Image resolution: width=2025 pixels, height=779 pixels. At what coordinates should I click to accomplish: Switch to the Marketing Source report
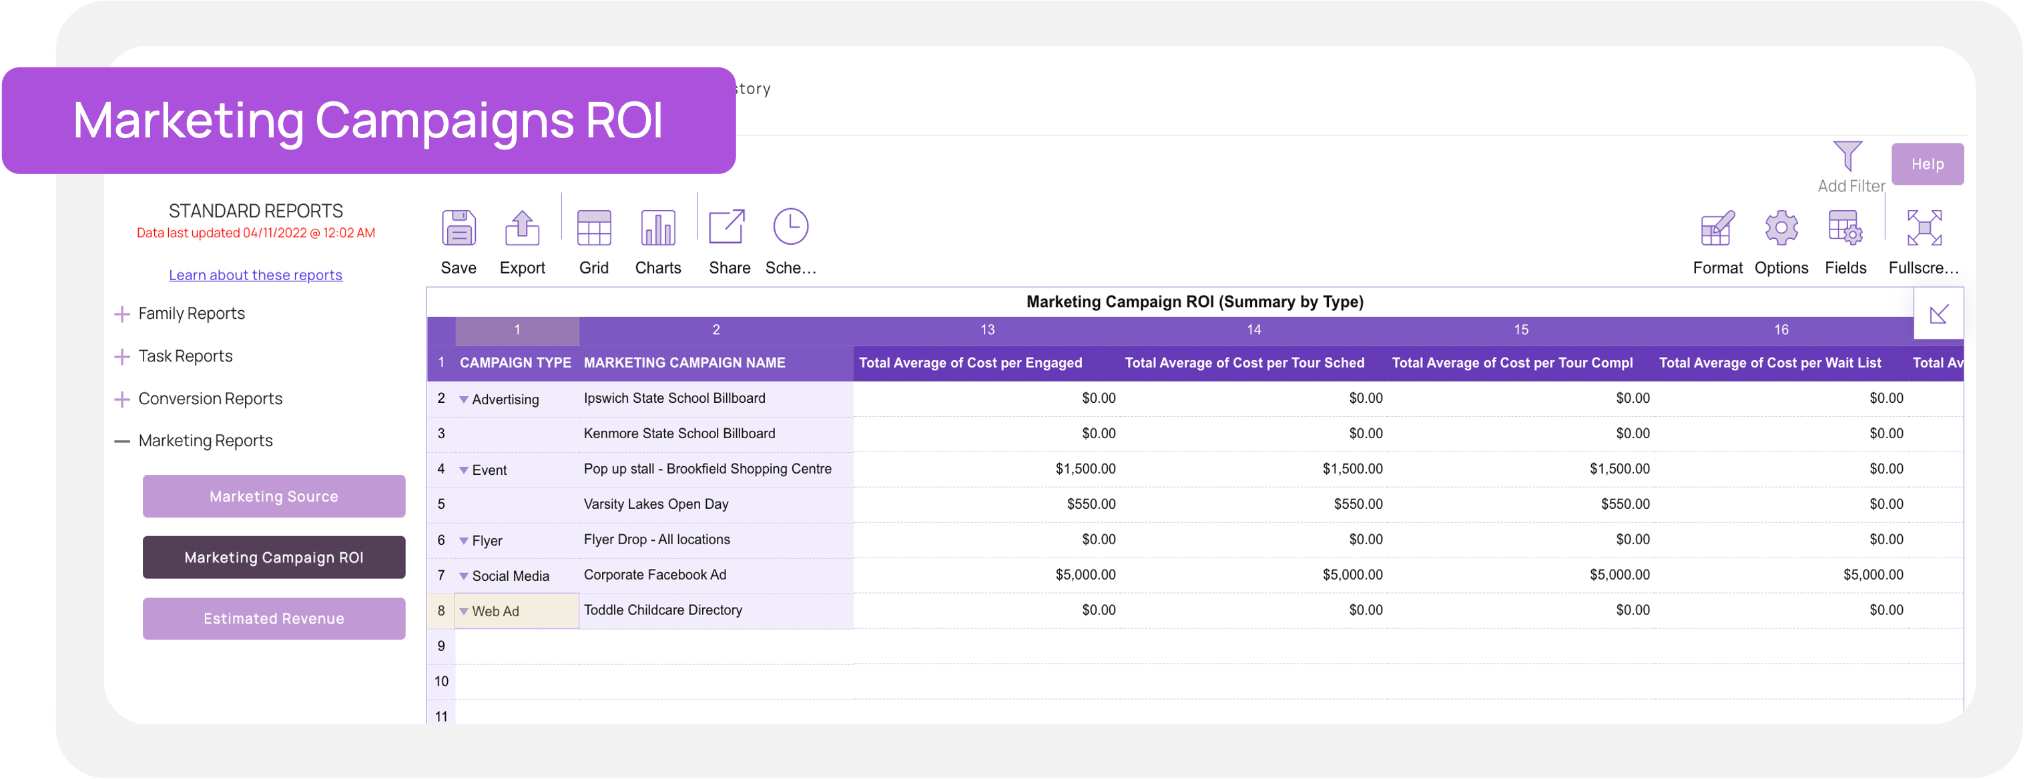(x=273, y=496)
